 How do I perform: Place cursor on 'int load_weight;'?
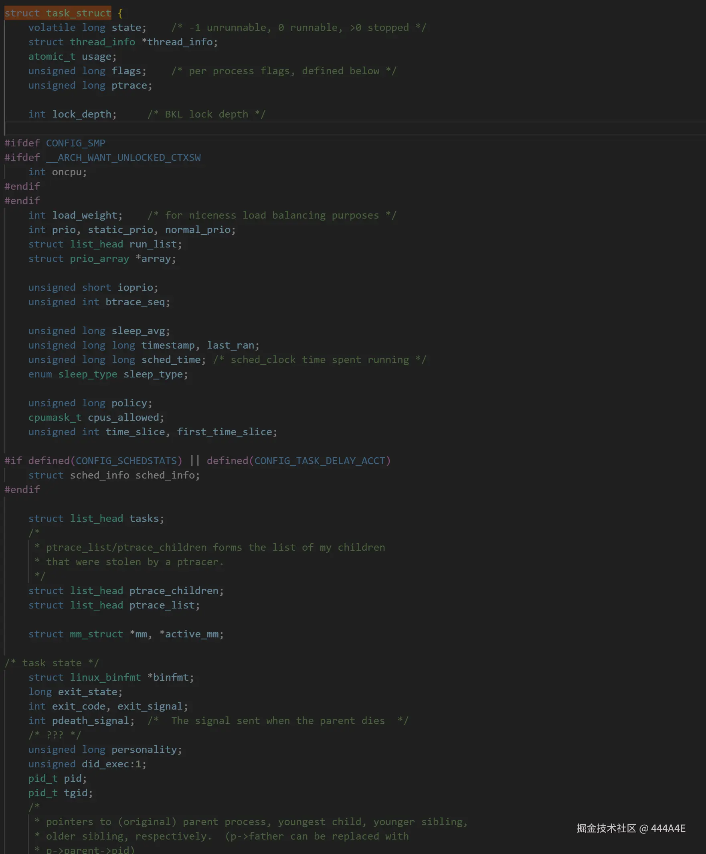click(x=75, y=215)
